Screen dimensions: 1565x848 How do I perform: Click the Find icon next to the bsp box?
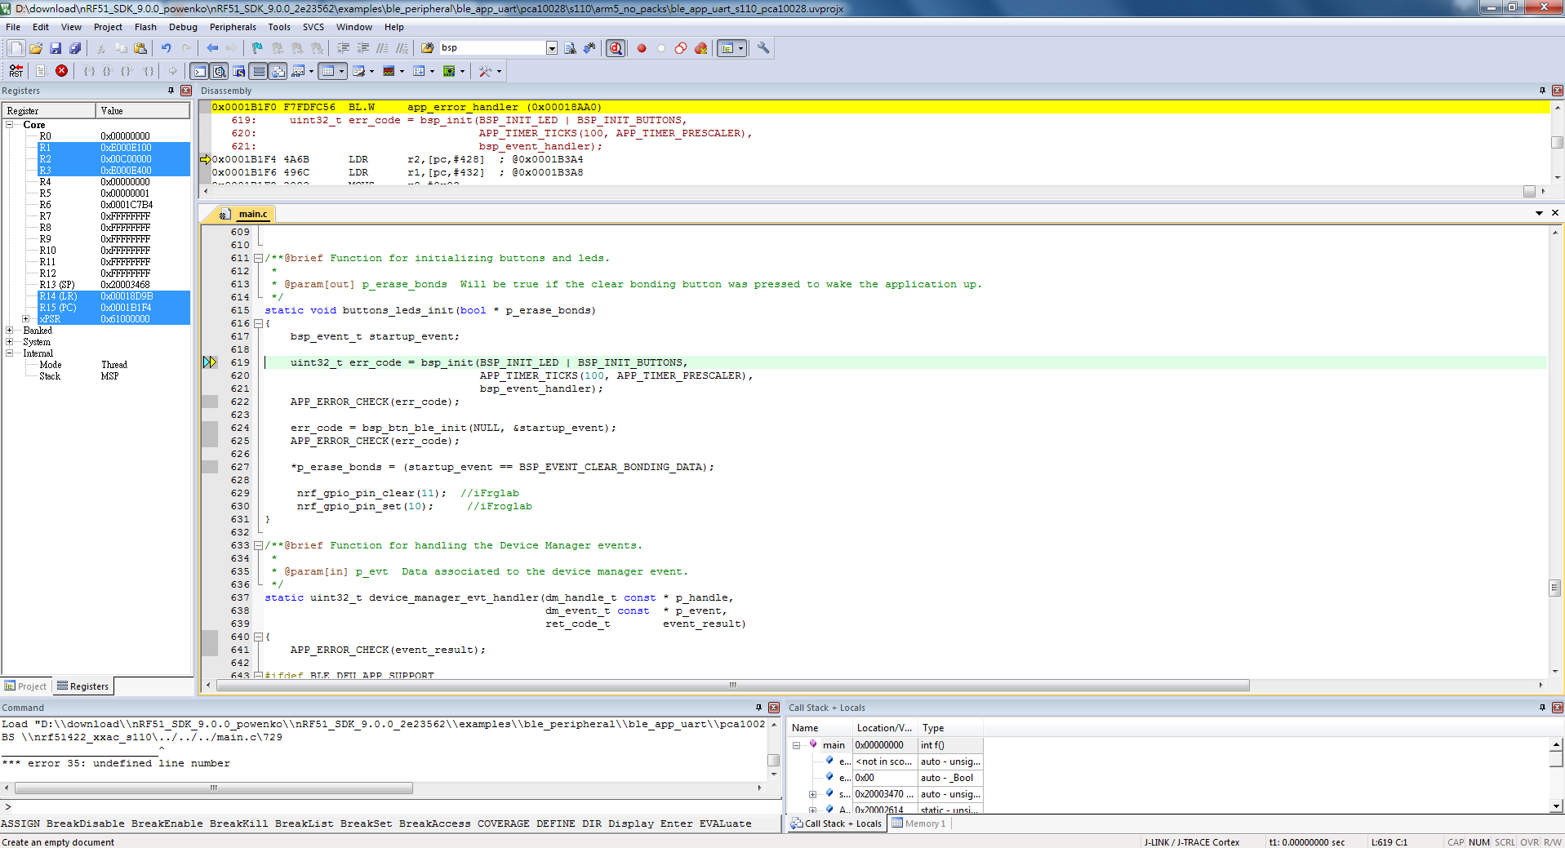click(570, 48)
